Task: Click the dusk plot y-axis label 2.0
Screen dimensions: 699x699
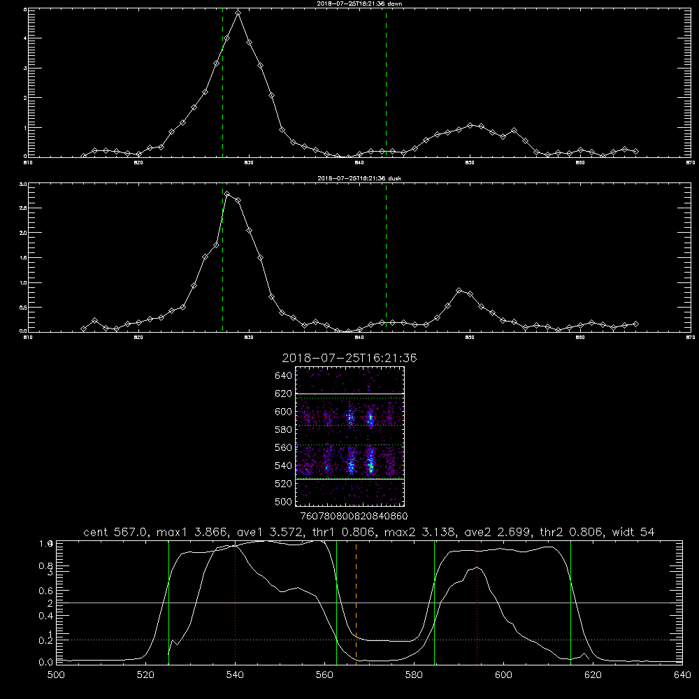Action: pyautogui.click(x=24, y=233)
